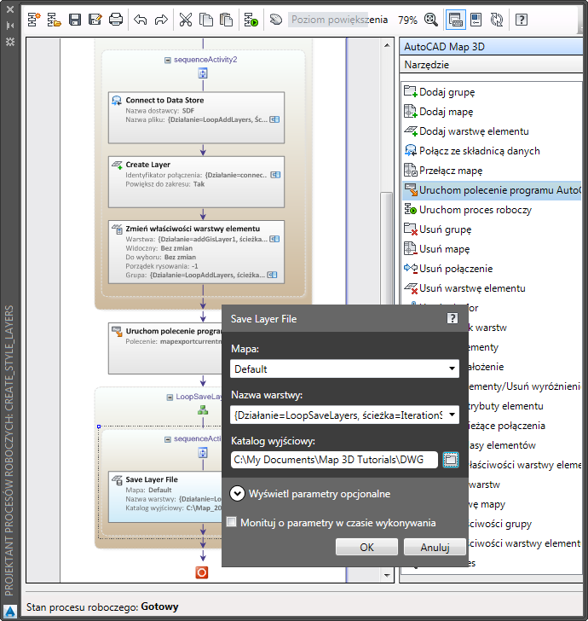
Task: Click the Autodesk logo icon at bottom left
Action: 10,611
